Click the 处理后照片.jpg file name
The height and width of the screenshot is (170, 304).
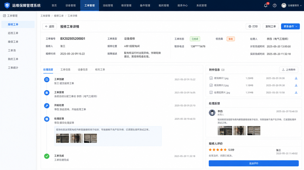pos(222,93)
